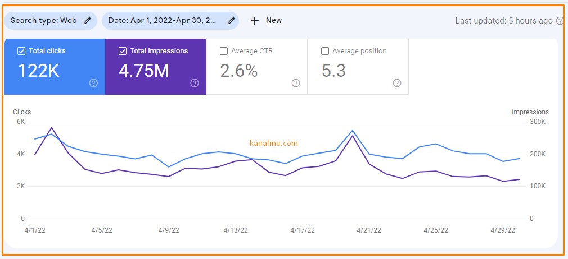Open the Date Apr 1, 2022 range chip

coord(170,21)
